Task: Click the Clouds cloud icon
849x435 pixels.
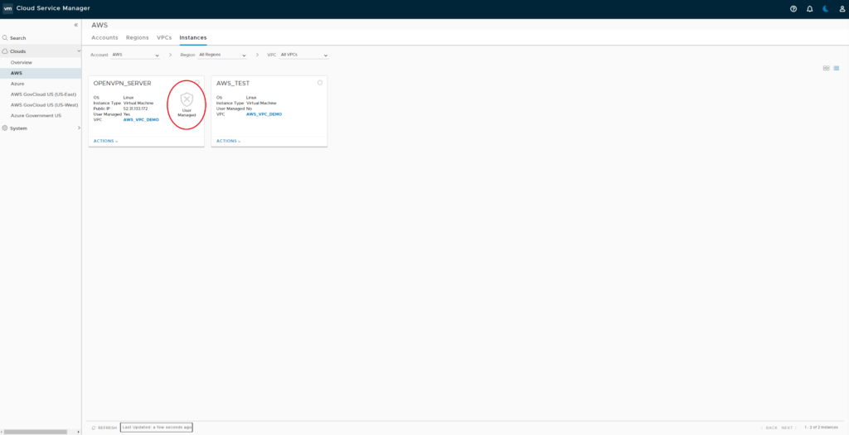Action: [5, 51]
